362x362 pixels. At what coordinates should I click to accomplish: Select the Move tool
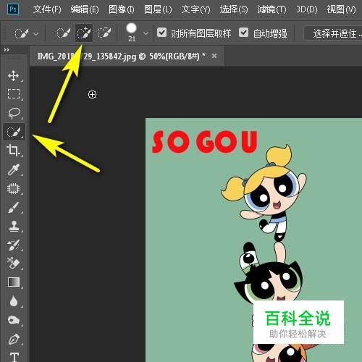(x=14, y=75)
